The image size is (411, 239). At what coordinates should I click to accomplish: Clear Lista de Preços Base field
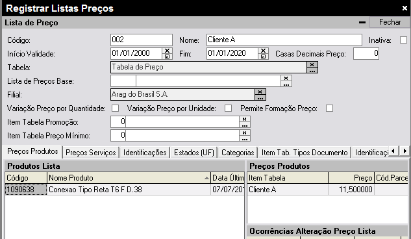tap(286, 78)
